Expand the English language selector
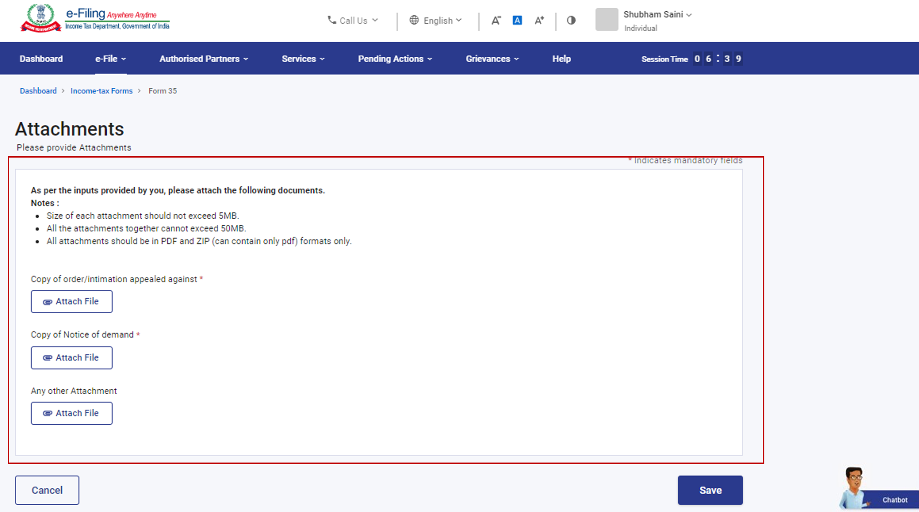The width and height of the screenshot is (919, 512). (x=435, y=20)
